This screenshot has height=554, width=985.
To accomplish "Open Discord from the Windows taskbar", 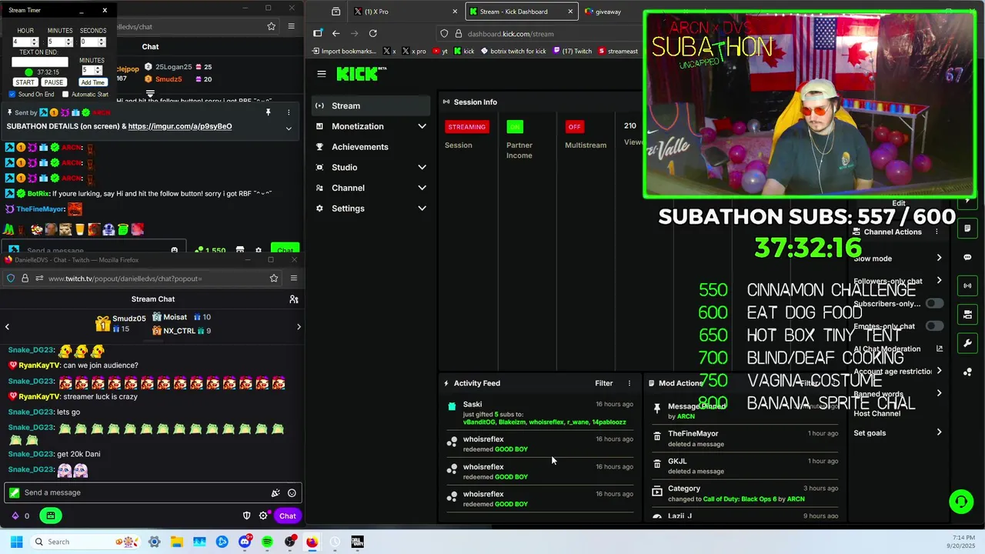I will [245, 542].
